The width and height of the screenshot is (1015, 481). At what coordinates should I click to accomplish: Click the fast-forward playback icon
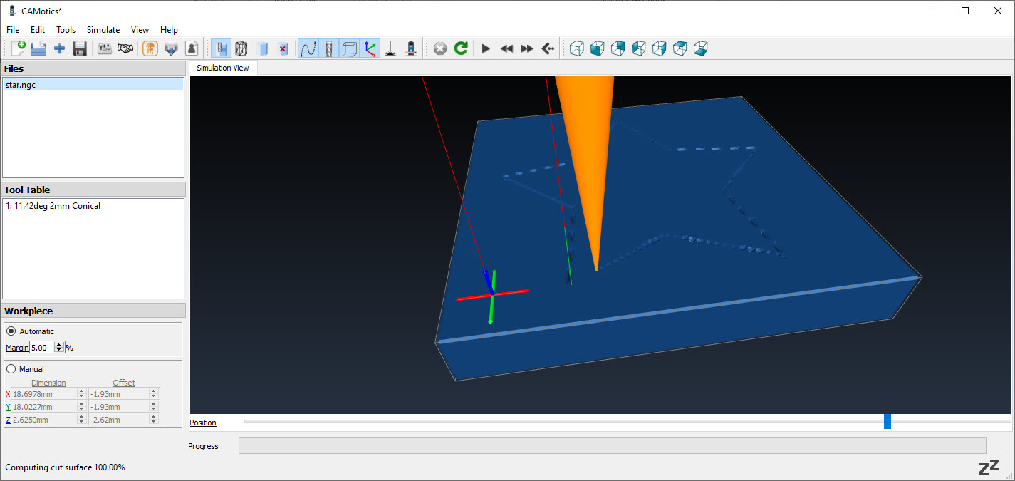527,48
